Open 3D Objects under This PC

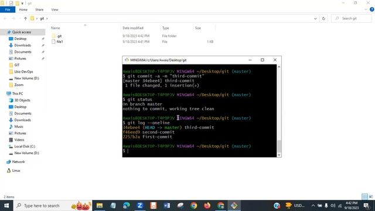22,100
